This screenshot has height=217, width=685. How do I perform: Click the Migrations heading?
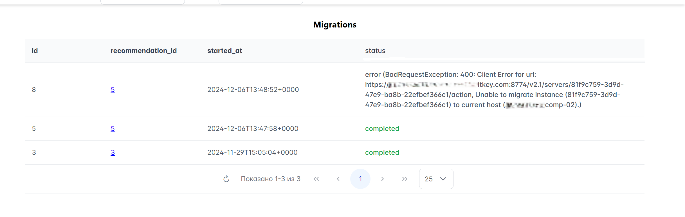(335, 25)
